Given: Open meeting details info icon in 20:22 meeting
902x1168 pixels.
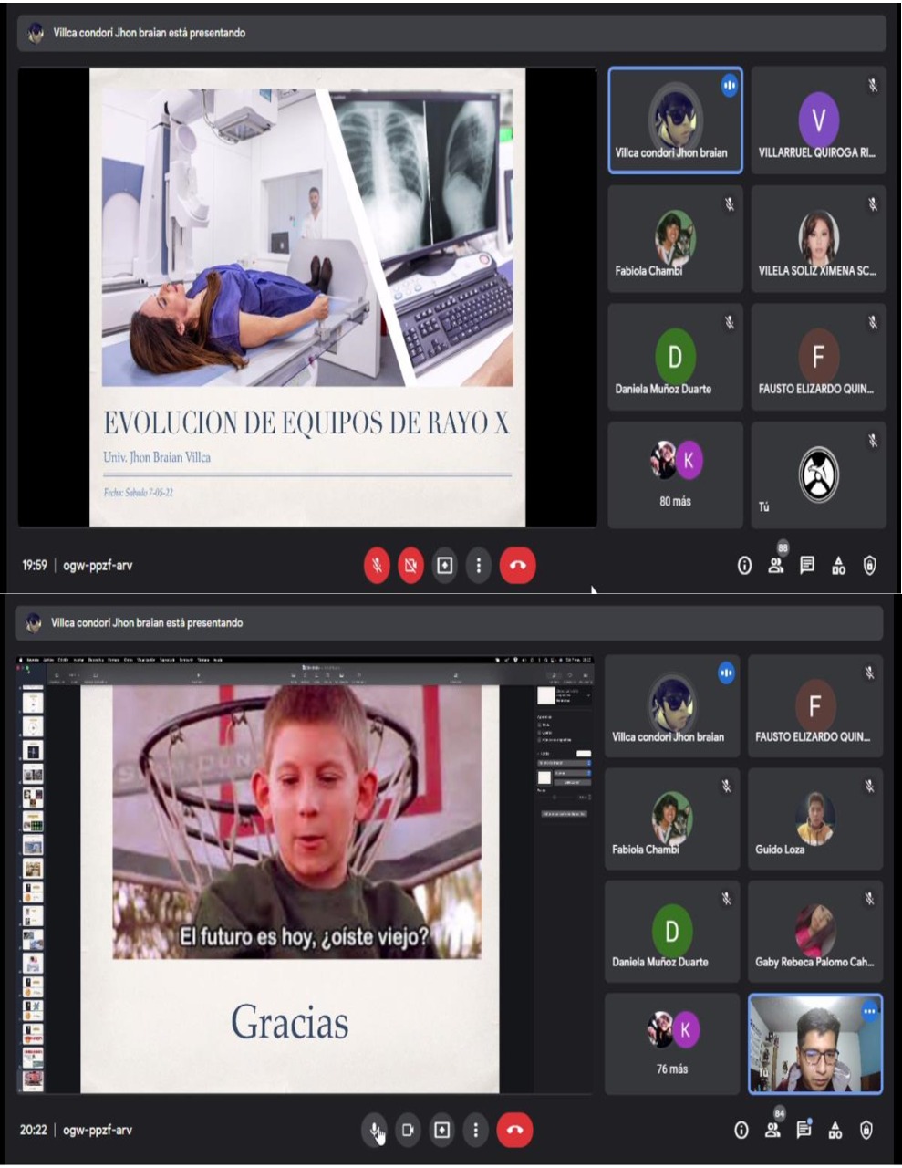Looking at the screenshot, I should pos(741,1131).
